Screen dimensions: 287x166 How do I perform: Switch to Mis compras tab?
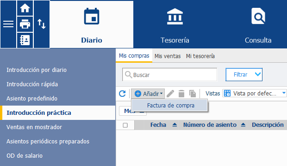tap(134, 56)
